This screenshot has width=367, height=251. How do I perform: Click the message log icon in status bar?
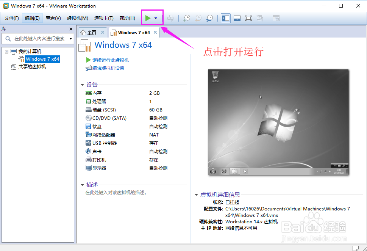click(356, 248)
